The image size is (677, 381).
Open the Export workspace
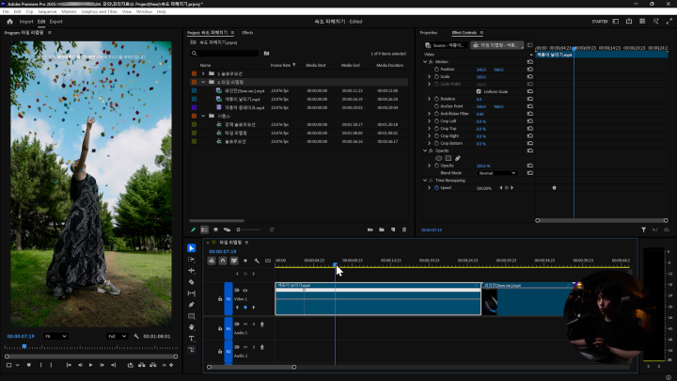[x=56, y=21]
